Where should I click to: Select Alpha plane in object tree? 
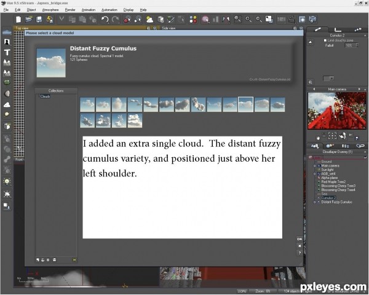[x=330, y=178]
